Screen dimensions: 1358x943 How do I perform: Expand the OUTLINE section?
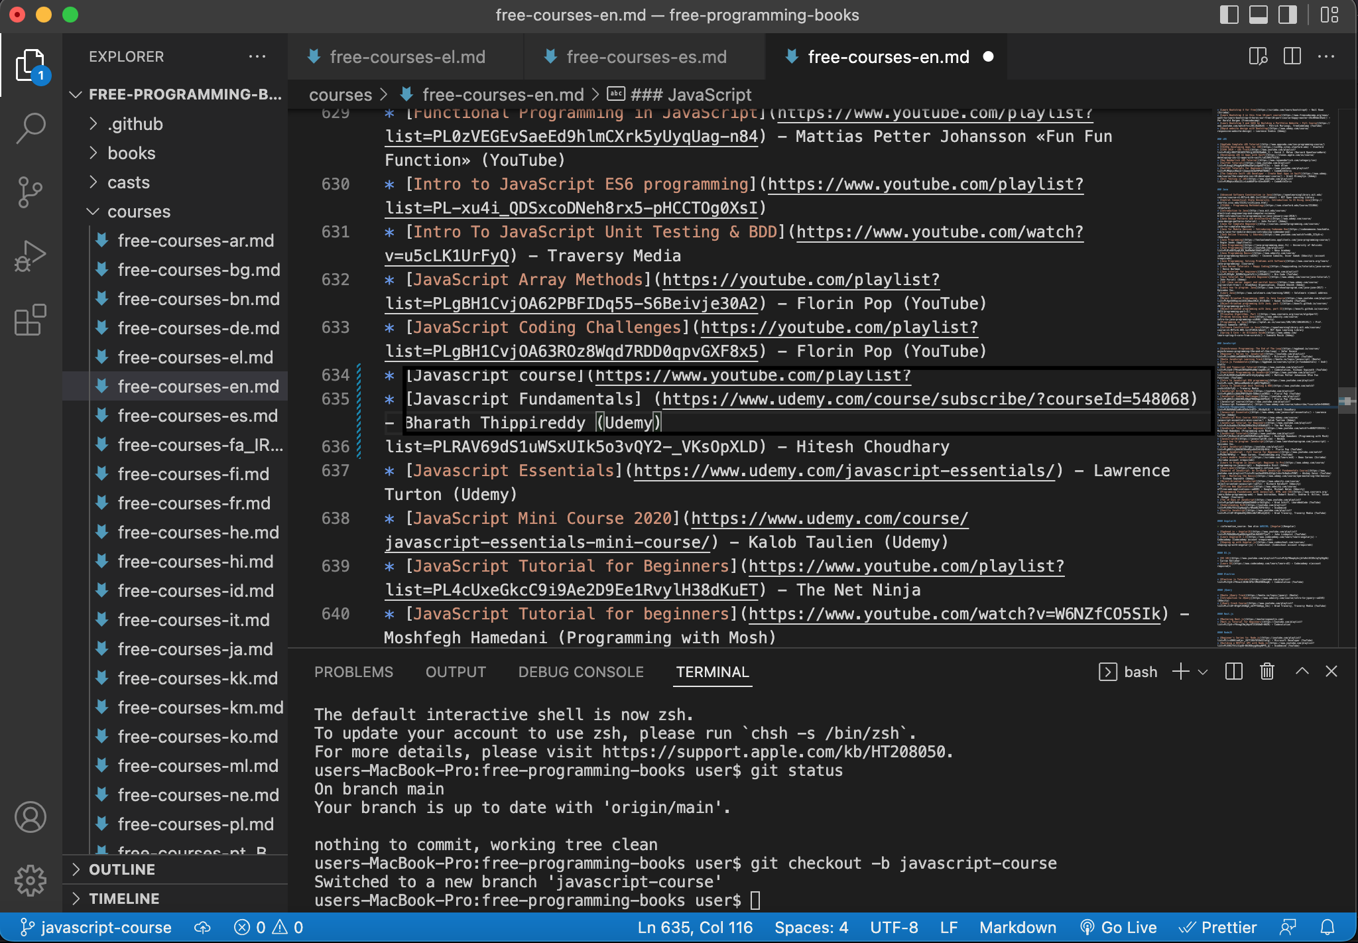[x=176, y=869]
